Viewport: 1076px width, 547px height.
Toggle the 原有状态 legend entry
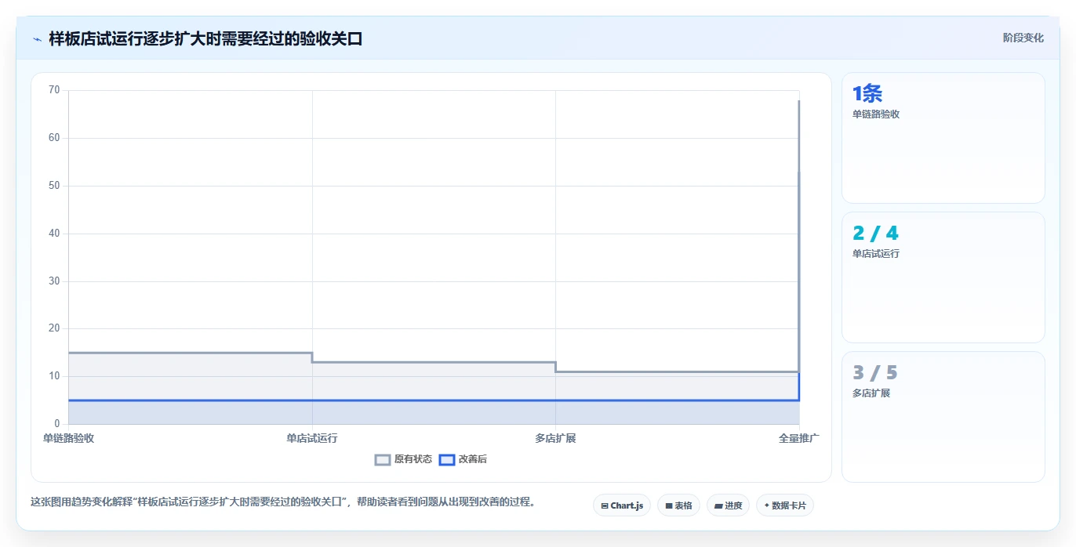(x=403, y=459)
